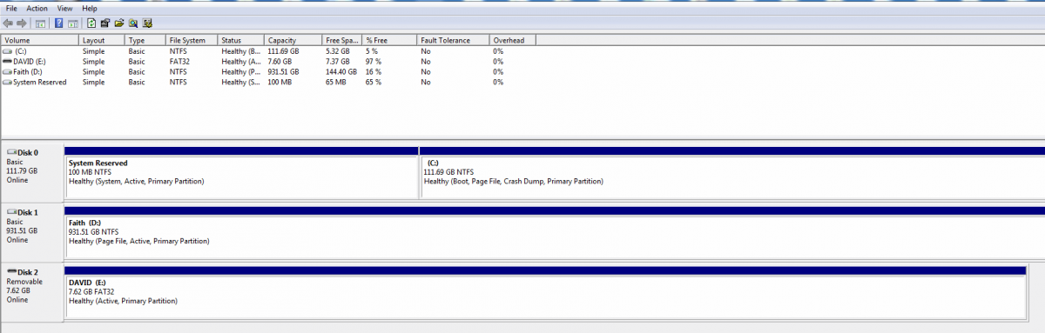Open the Help menu

(90, 8)
